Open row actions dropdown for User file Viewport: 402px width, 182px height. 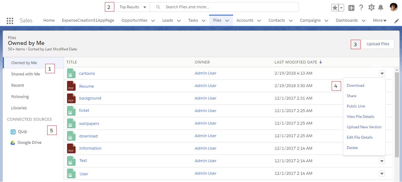[x=382, y=173]
